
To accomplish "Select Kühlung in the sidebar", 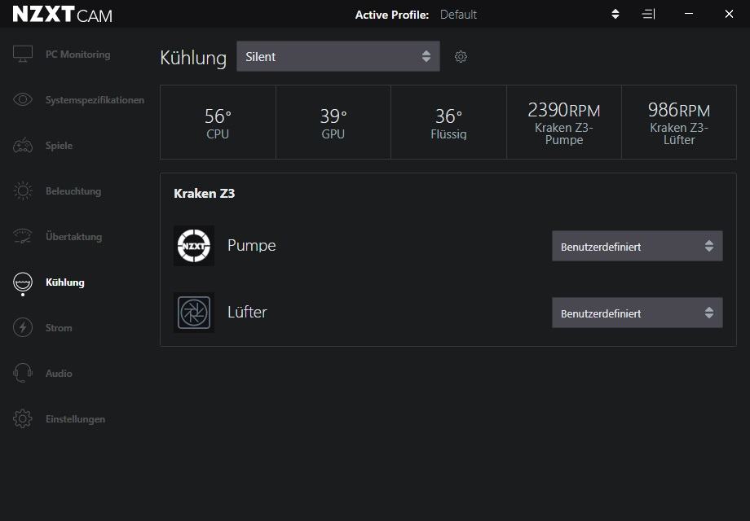I will pyautogui.click(x=65, y=282).
